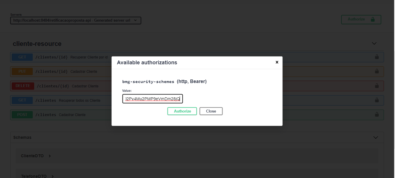
Task: Collapse the Schemas section chevron
Action: coord(376,137)
